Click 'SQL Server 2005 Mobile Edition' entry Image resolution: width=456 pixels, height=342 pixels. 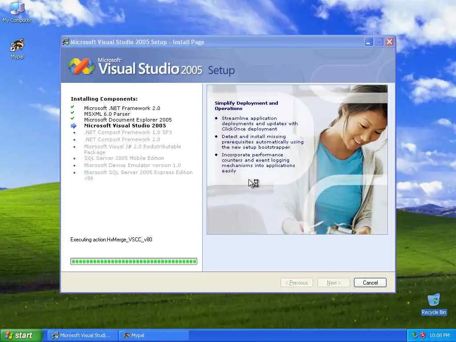(124, 158)
